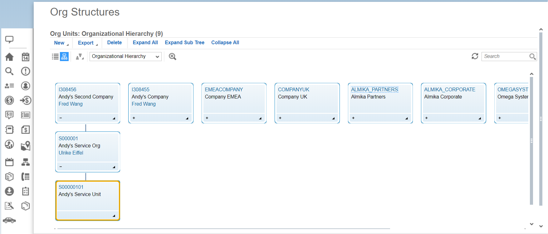548x234 pixels.
Task: Switch to hierarchy graphical view
Action: (x=64, y=56)
